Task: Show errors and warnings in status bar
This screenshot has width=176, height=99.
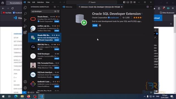Action: [x=31, y=92]
